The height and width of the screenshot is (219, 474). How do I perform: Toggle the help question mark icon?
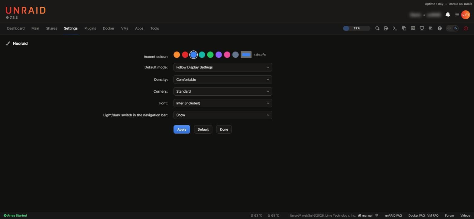(440, 28)
